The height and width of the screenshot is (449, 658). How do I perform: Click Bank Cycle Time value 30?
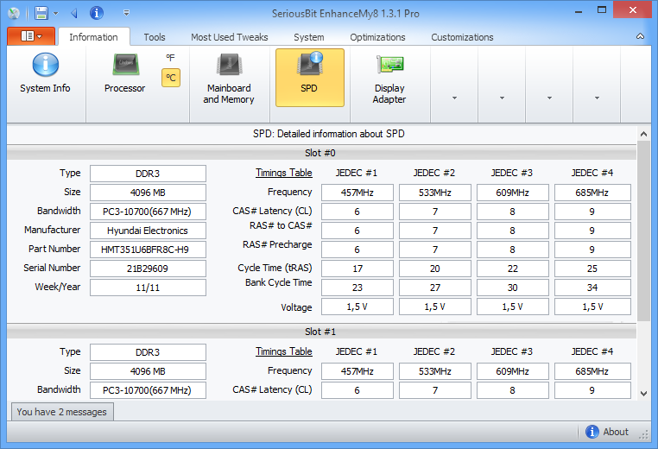pyautogui.click(x=512, y=288)
